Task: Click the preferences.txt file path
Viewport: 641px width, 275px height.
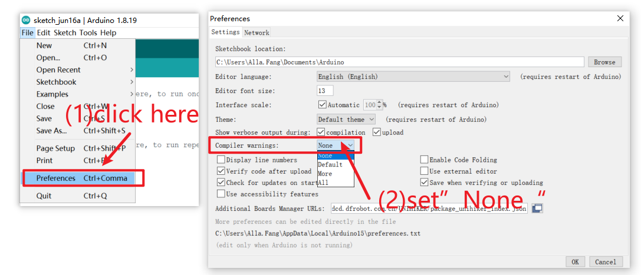Action: click(x=318, y=233)
